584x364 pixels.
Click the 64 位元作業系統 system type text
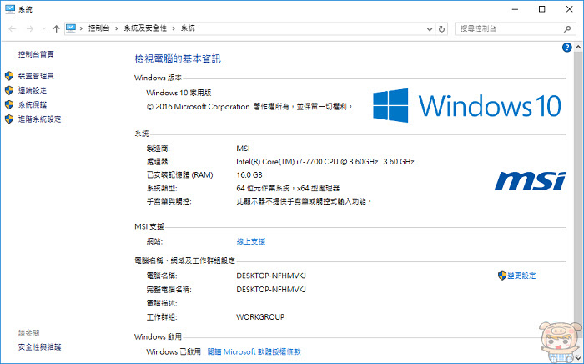[288, 188]
